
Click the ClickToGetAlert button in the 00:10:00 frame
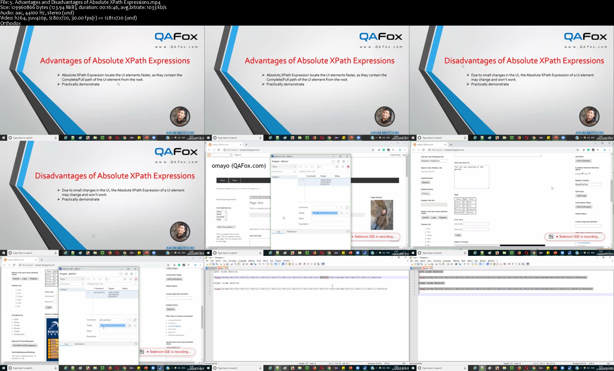(584, 161)
